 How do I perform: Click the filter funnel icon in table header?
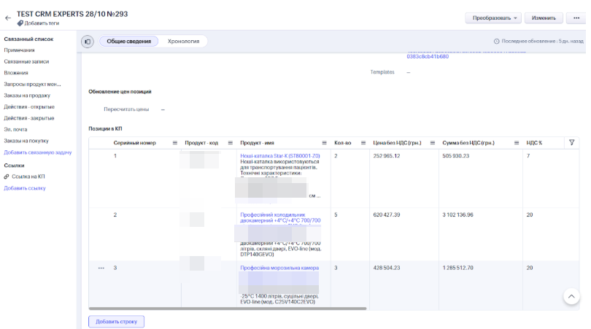click(572, 142)
